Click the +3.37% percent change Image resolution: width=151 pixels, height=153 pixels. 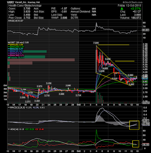[136, 9]
